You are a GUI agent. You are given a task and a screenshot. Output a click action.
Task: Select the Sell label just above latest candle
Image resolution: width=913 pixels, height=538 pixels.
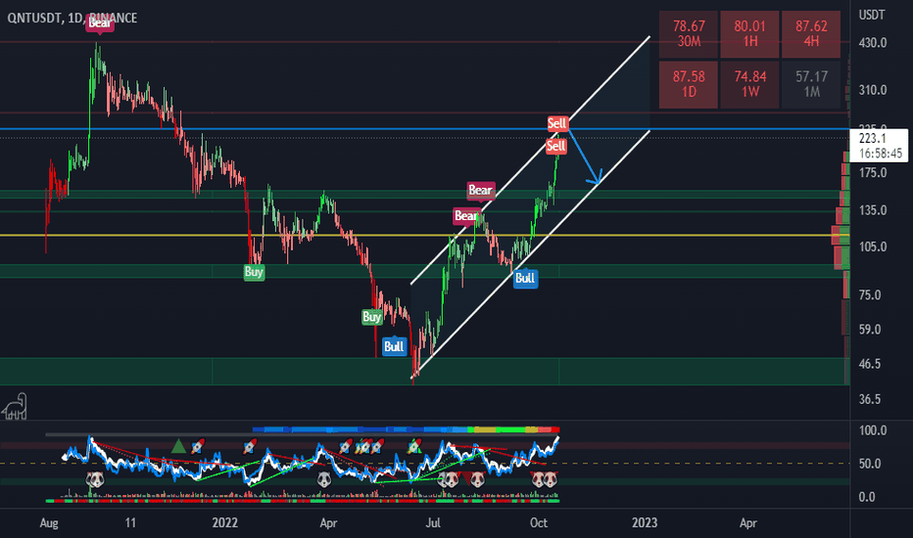pyautogui.click(x=556, y=146)
